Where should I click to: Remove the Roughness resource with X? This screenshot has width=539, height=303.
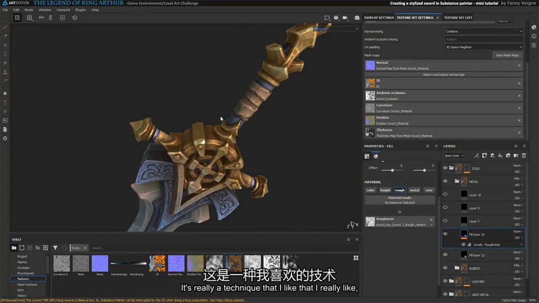click(x=431, y=219)
